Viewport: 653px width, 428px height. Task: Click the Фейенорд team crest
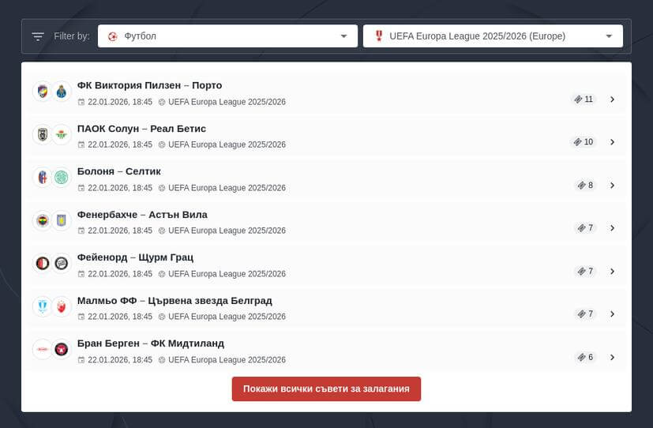click(x=42, y=264)
